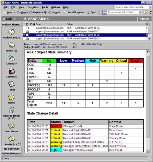Click recipient Miller, Mike (NonStop)
The width and height of the screenshot is (153, 162).
pos(91,44)
